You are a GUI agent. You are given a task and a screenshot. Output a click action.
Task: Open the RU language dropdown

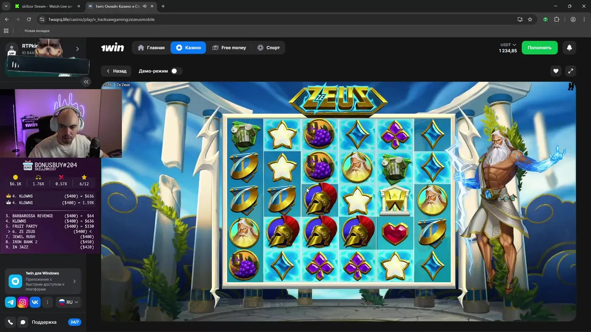pos(69,302)
